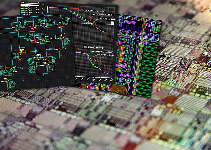The height and width of the screenshot is (150, 211).
Task: Select marker M66 label at 74.146MHz
Action: [106, 19]
